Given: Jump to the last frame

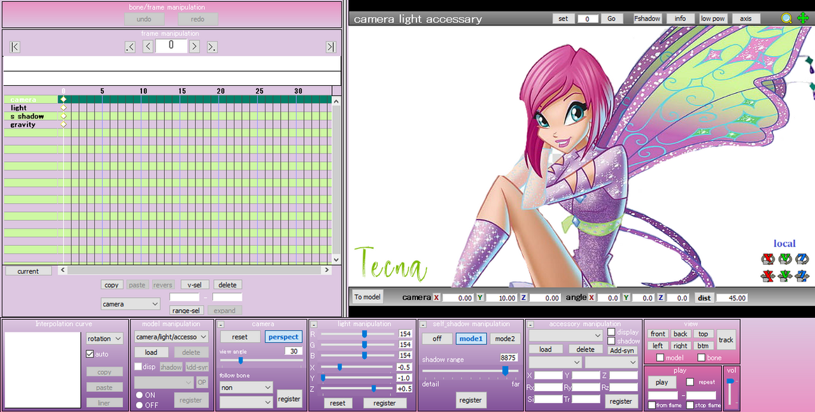Looking at the screenshot, I should click(x=330, y=46).
